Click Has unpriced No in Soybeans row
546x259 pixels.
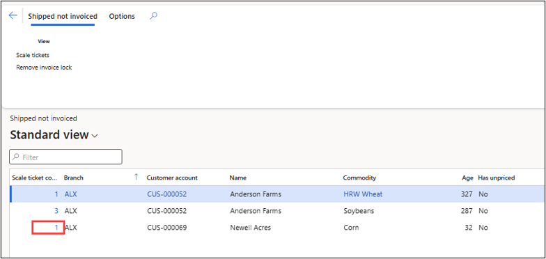point(483,210)
